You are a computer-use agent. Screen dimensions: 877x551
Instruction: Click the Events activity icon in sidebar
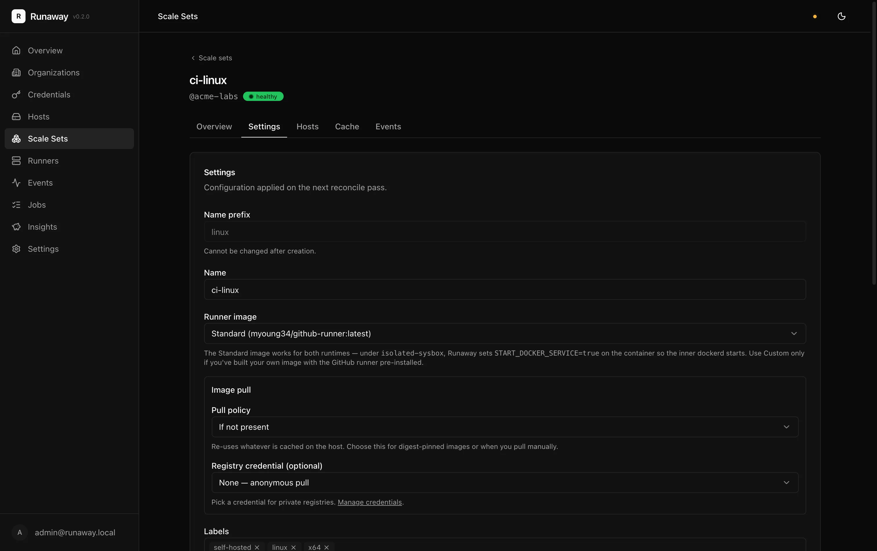pos(16,183)
